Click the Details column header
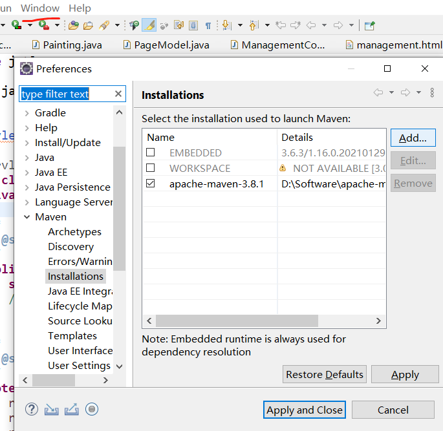The width and height of the screenshot is (443, 431). coord(332,138)
